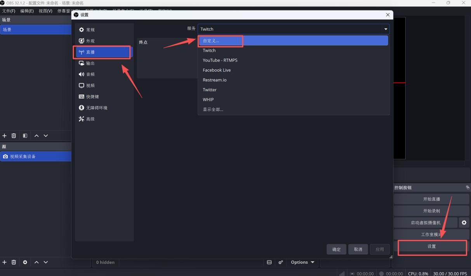Click the 设置 button in controls dock
This screenshot has width=471, height=276.
click(x=431, y=246)
